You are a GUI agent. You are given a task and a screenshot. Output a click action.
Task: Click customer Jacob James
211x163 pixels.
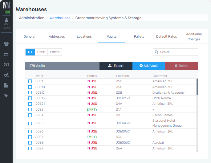pos(162,115)
